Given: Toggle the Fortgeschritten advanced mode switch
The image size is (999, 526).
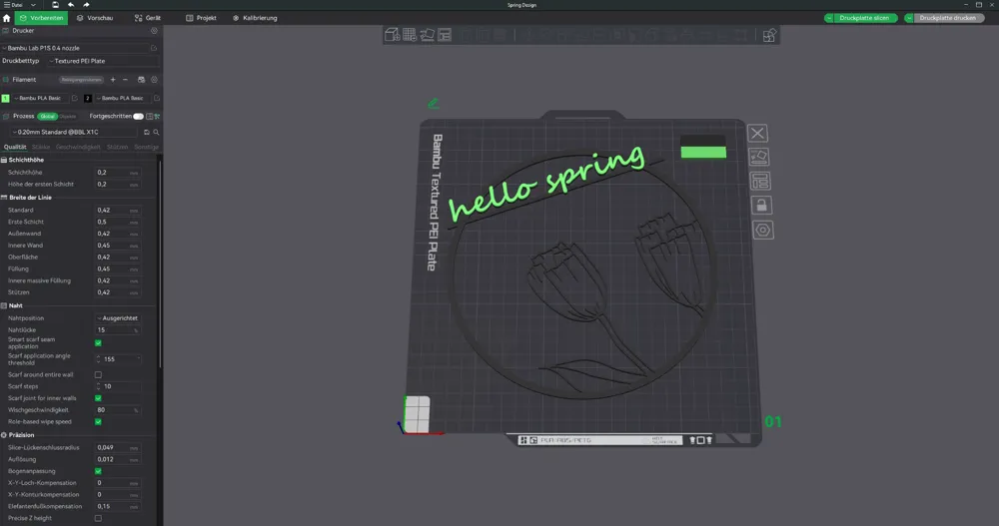Looking at the screenshot, I should (x=138, y=116).
